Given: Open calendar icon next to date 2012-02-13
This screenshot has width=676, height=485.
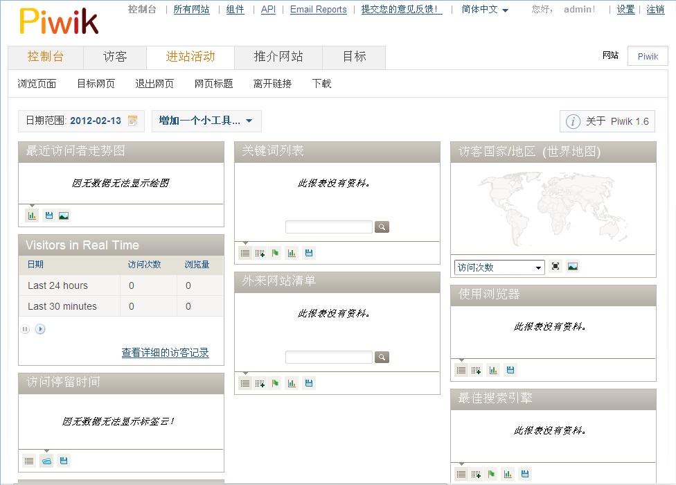Looking at the screenshot, I should 133,121.
